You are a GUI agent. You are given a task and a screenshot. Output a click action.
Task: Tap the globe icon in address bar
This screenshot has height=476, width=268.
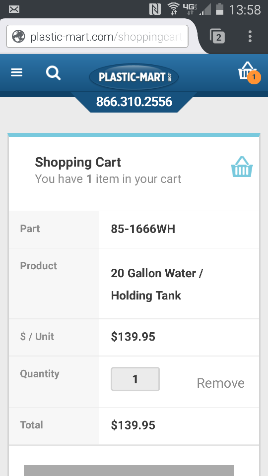pyautogui.click(x=18, y=37)
